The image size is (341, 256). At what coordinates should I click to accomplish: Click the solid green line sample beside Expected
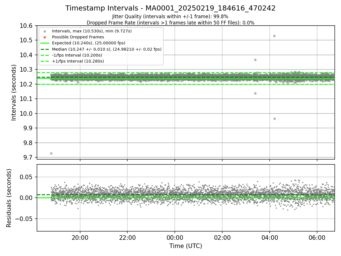pos(45,43)
